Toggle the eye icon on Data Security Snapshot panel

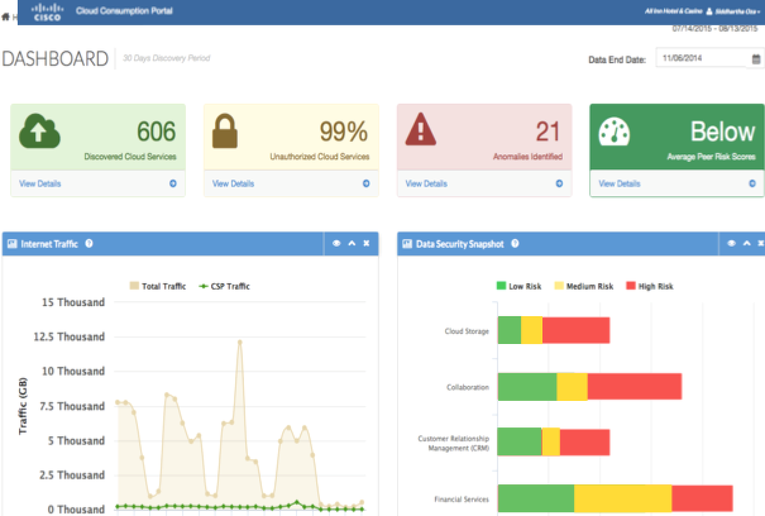click(x=732, y=242)
